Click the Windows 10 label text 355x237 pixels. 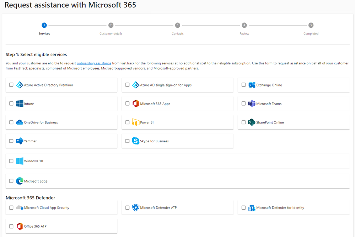[x=33, y=161]
